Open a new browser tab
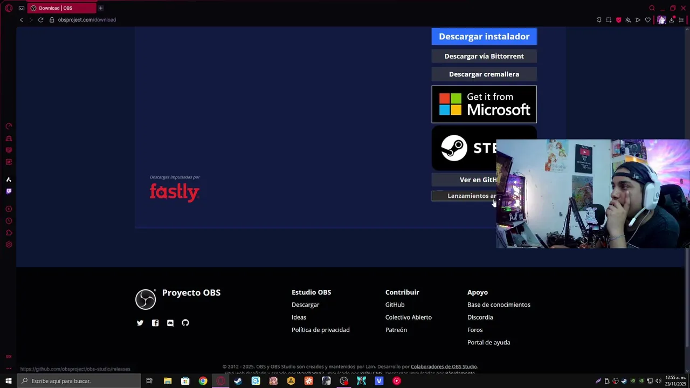Screen dimensions: 690x388 point(100,8)
